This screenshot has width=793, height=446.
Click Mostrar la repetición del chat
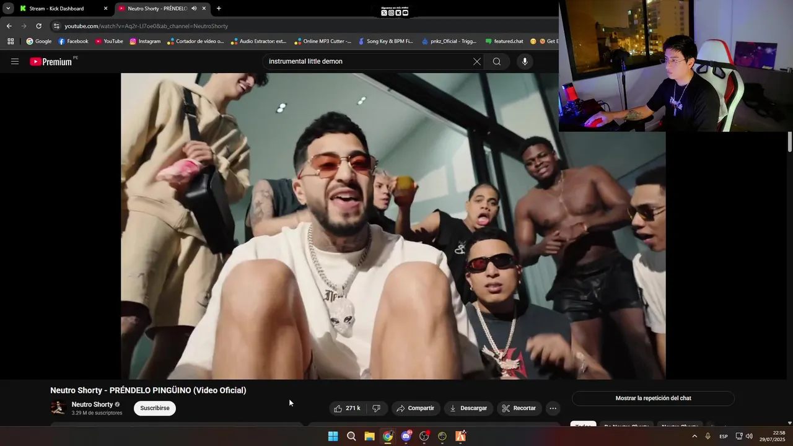653,398
